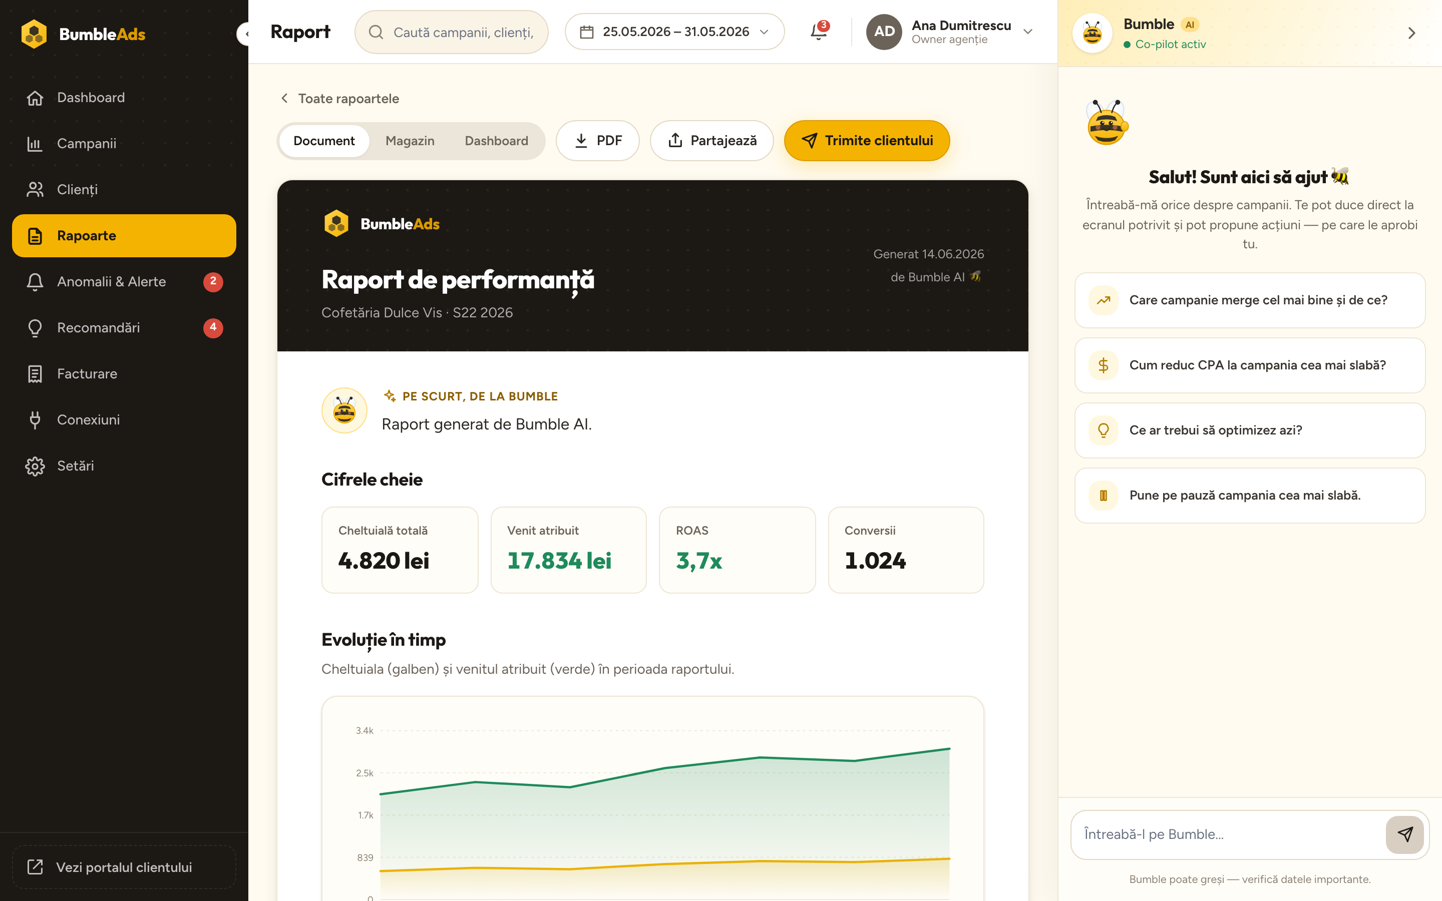Ask Care campanie merge cel mai bine

pyautogui.click(x=1250, y=300)
